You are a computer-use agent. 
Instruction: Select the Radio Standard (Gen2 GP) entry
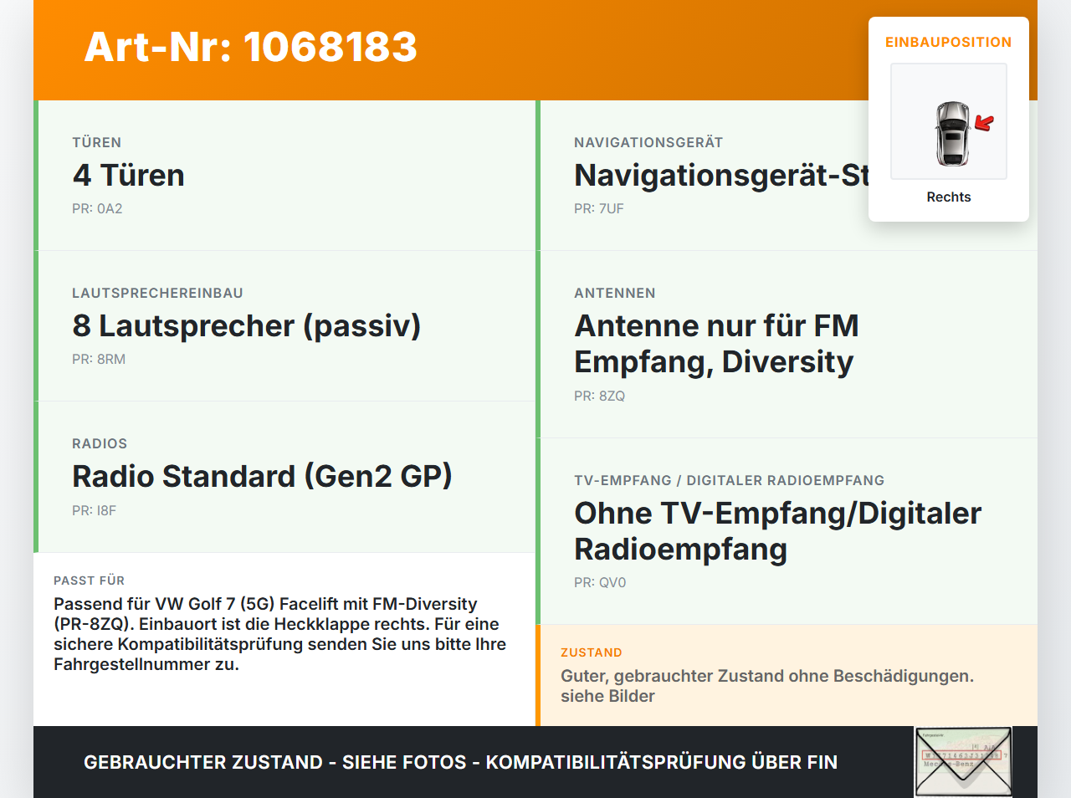[284, 477]
